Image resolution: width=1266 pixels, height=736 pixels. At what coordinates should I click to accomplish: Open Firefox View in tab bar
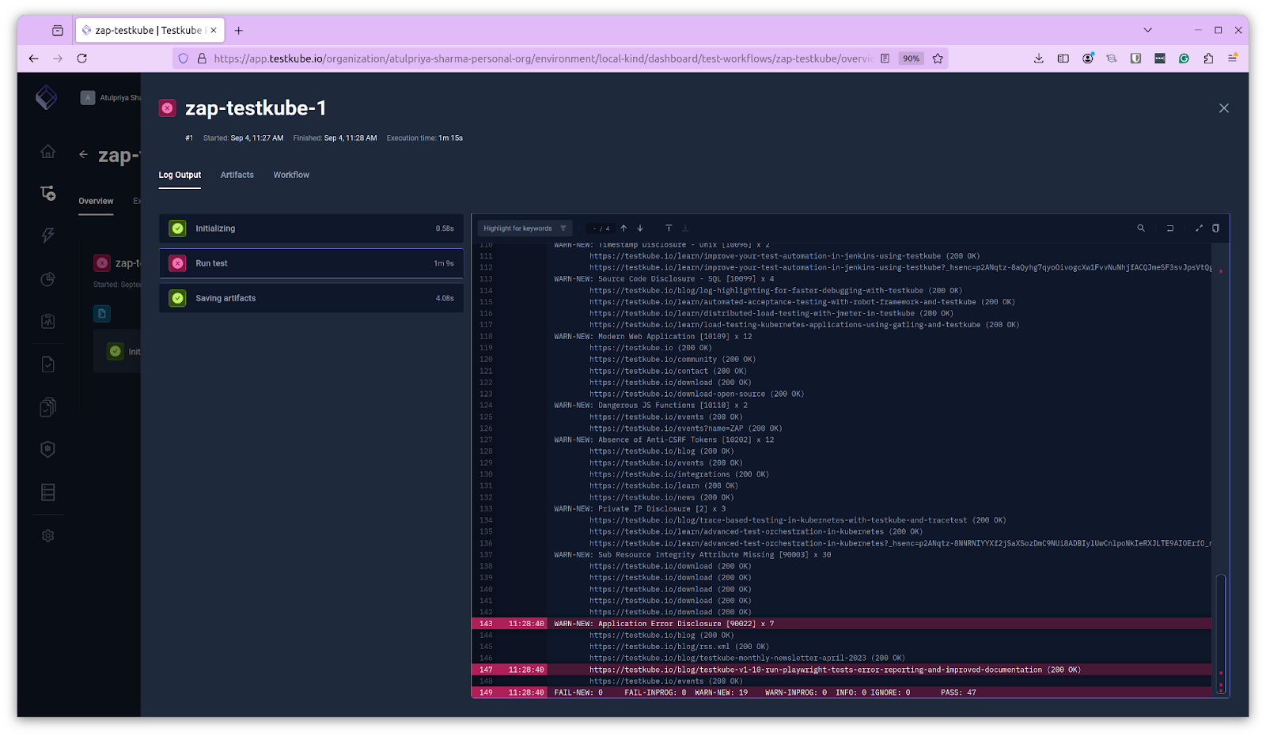[x=58, y=31]
